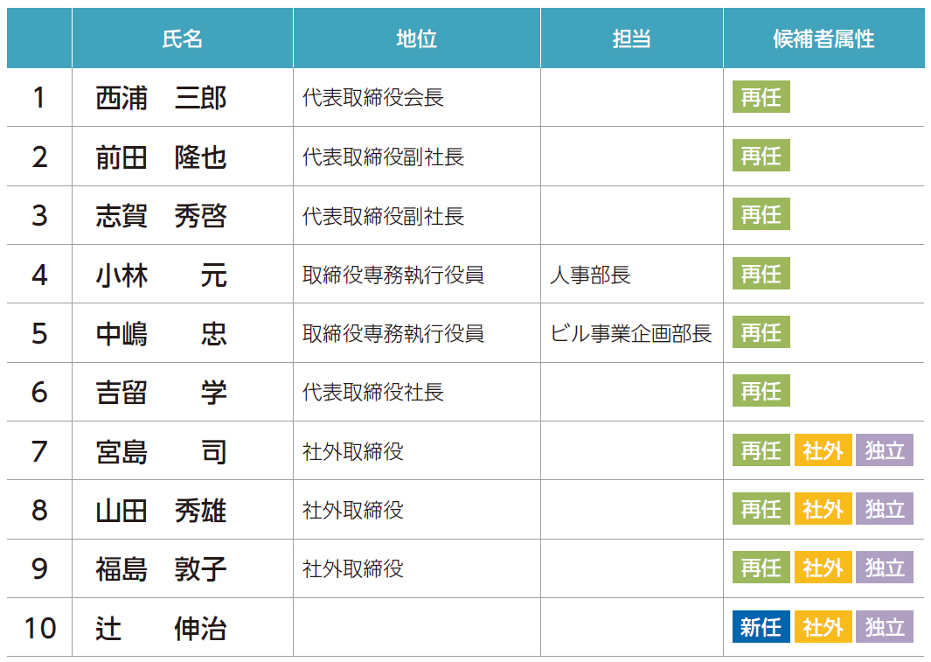This screenshot has width=931, height=662.
Task: Click the purple 独立 badge in 山田 秀雄's row
Action: 884,509
